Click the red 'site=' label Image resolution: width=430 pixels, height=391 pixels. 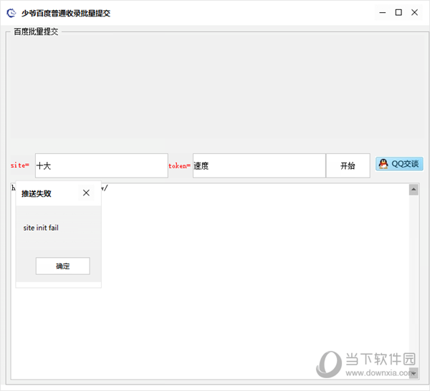[x=20, y=165]
